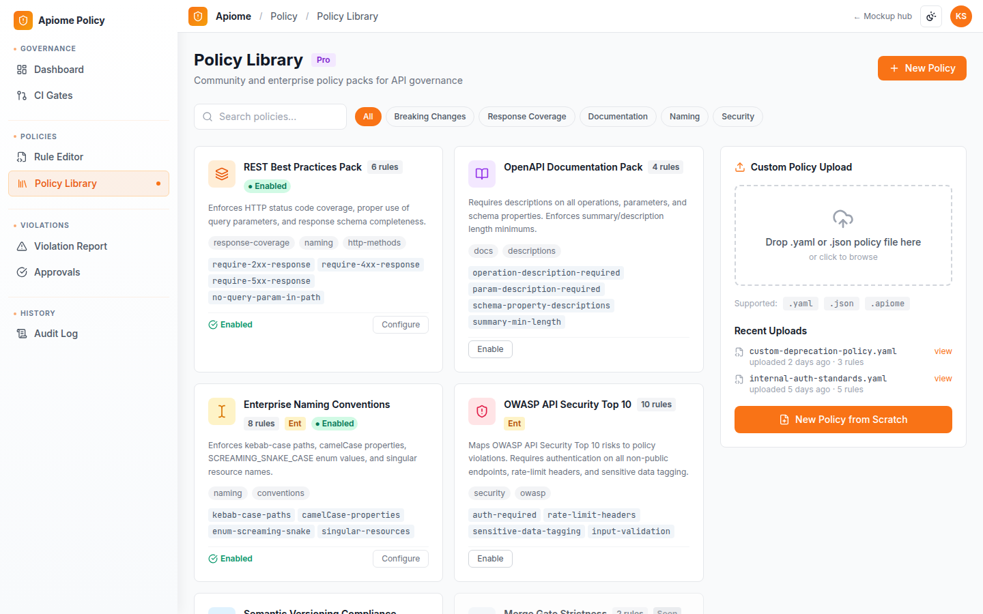Go to Approvals page
The height and width of the screenshot is (614, 983).
(x=89, y=272)
